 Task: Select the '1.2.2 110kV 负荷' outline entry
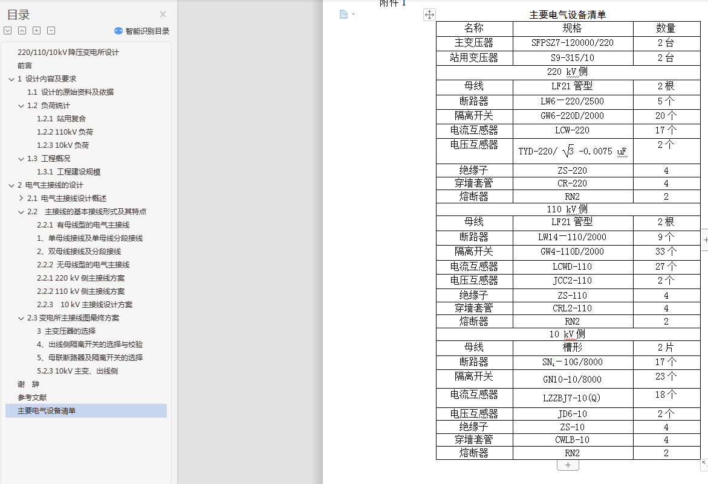tap(65, 132)
